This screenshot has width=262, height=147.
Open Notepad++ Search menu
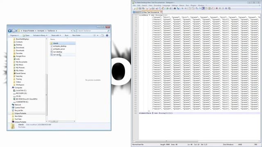click(x=145, y=5)
